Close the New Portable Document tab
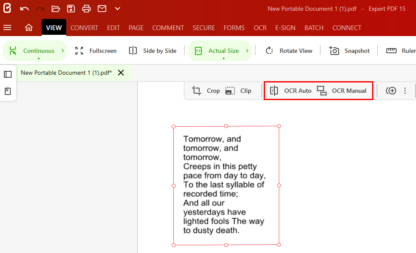 [x=121, y=73]
